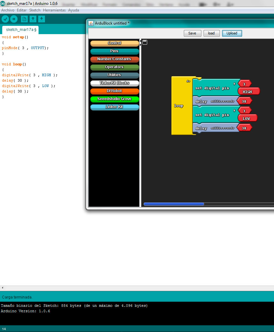The height and width of the screenshot is (332, 274).
Task: Expand the Linker Kit drawer
Action: click(114, 107)
